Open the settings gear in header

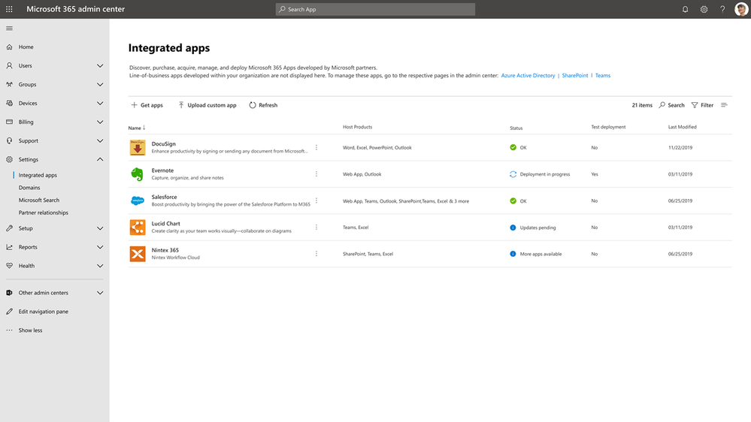pyautogui.click(x=704, y=9)
